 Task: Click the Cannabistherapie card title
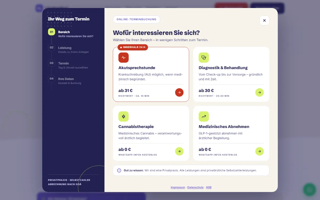136,127
